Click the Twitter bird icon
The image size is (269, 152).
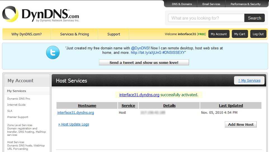[53, 52]
